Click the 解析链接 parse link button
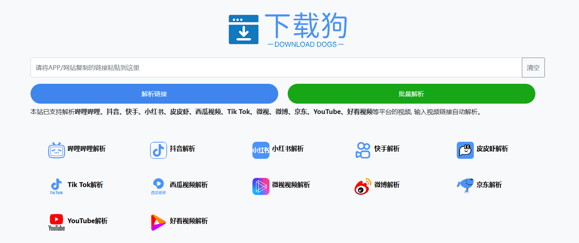The image size is (579, 243). coord(154,94)
